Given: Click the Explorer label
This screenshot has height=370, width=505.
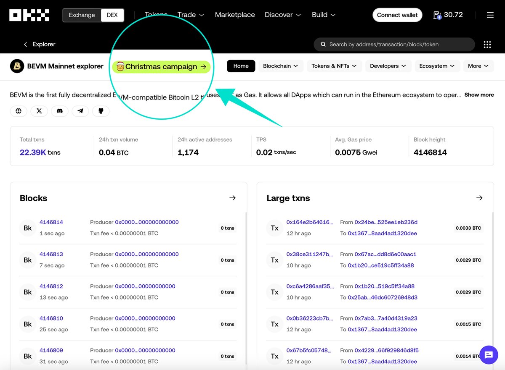Looking at the screenshot, I should tap(44, 44).
